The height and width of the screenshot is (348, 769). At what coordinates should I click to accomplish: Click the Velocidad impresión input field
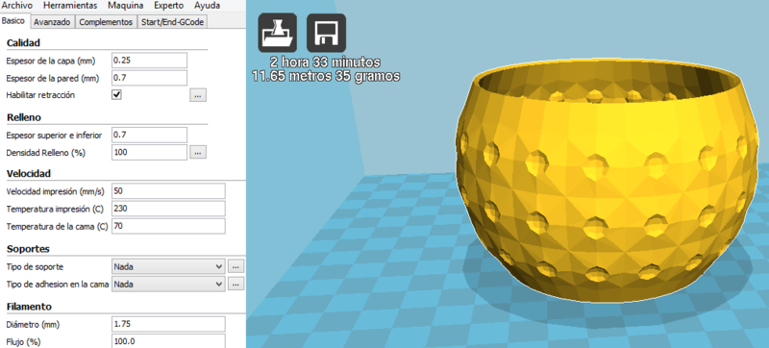click(168, 190)
